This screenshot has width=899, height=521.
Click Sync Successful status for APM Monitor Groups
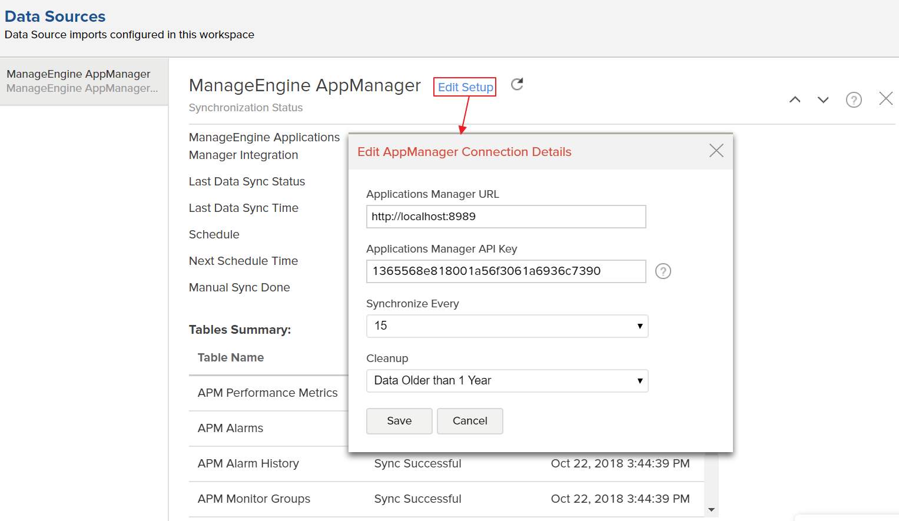pos(417,499)
